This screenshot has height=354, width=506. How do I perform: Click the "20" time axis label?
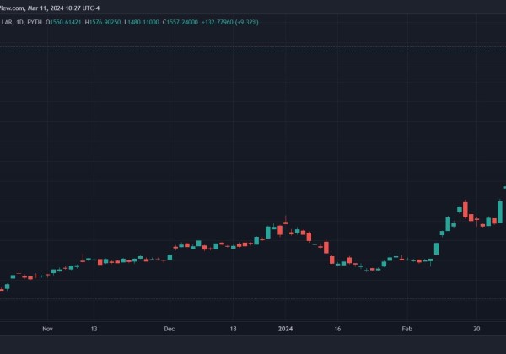[x=476, y=329]
